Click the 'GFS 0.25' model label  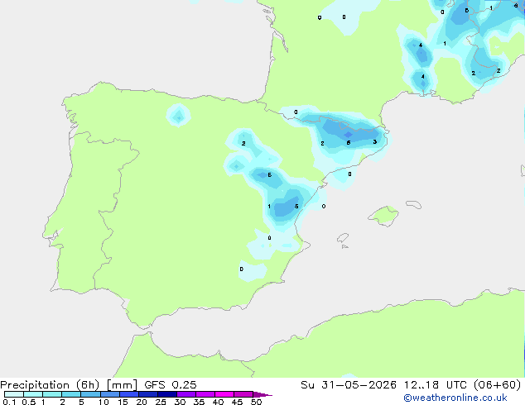(x=170, y=385)
